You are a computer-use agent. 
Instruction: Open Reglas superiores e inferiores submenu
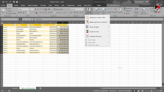(x=97, y=22)
